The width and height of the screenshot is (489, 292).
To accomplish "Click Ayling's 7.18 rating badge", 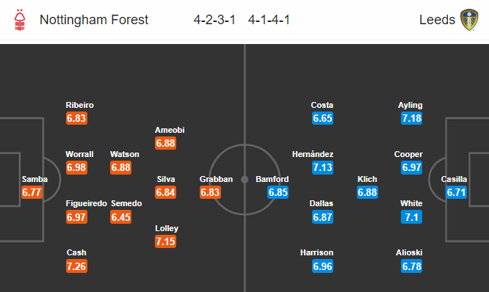I will coord(411,118).
